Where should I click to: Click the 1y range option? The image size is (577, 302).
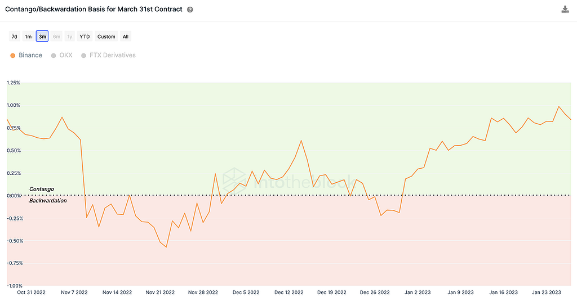70,37
